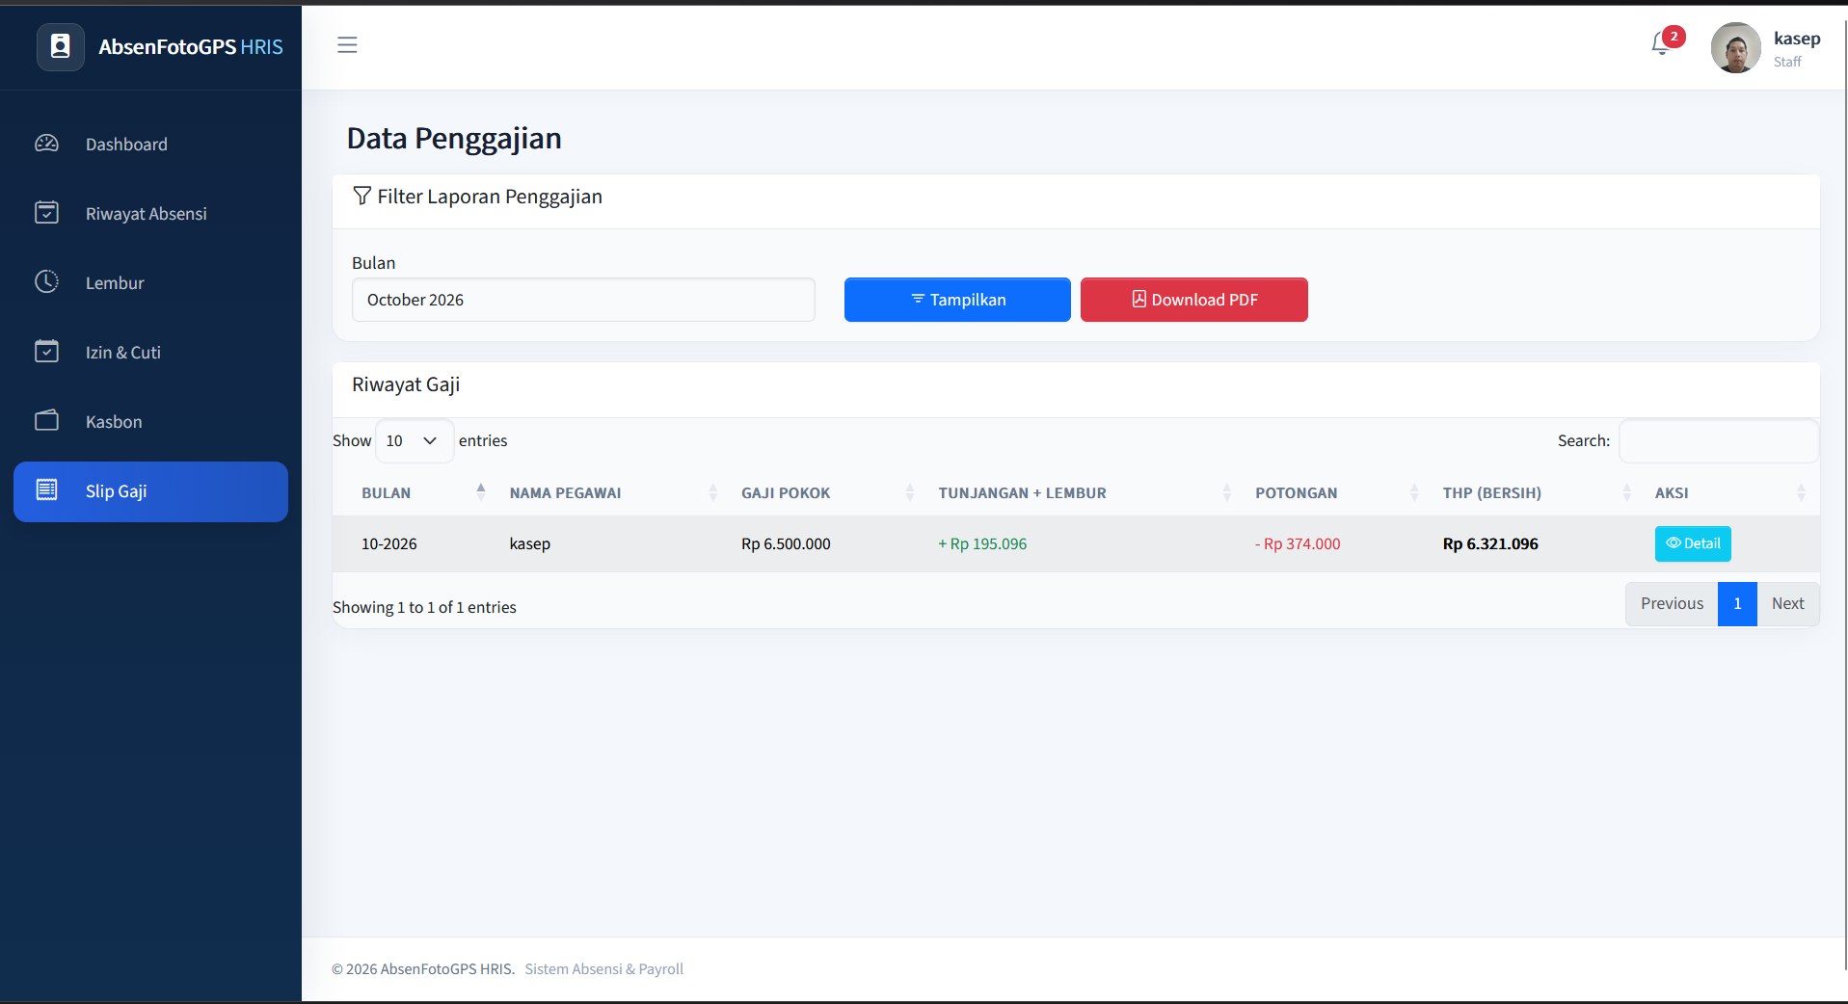Click the 10-2026 month cell

tap(389, 543)
